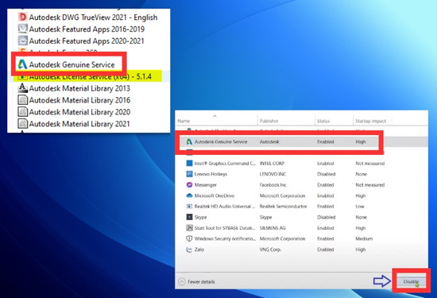Click the Autodesk Material Library 2020 icon
Viewport: 437px width, 298px height.
click(22, 112)
